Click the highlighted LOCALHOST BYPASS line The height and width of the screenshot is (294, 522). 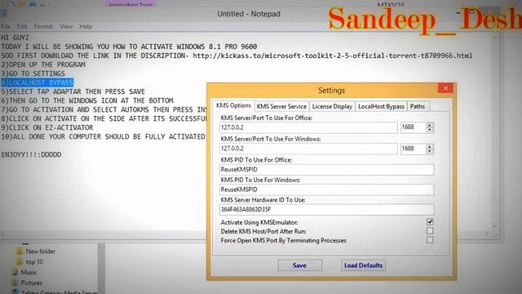(37, 82)
